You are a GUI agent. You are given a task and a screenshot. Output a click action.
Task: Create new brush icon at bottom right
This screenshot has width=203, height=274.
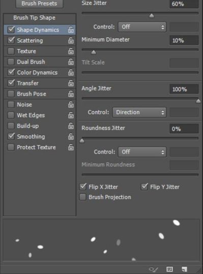click(184, 269)
